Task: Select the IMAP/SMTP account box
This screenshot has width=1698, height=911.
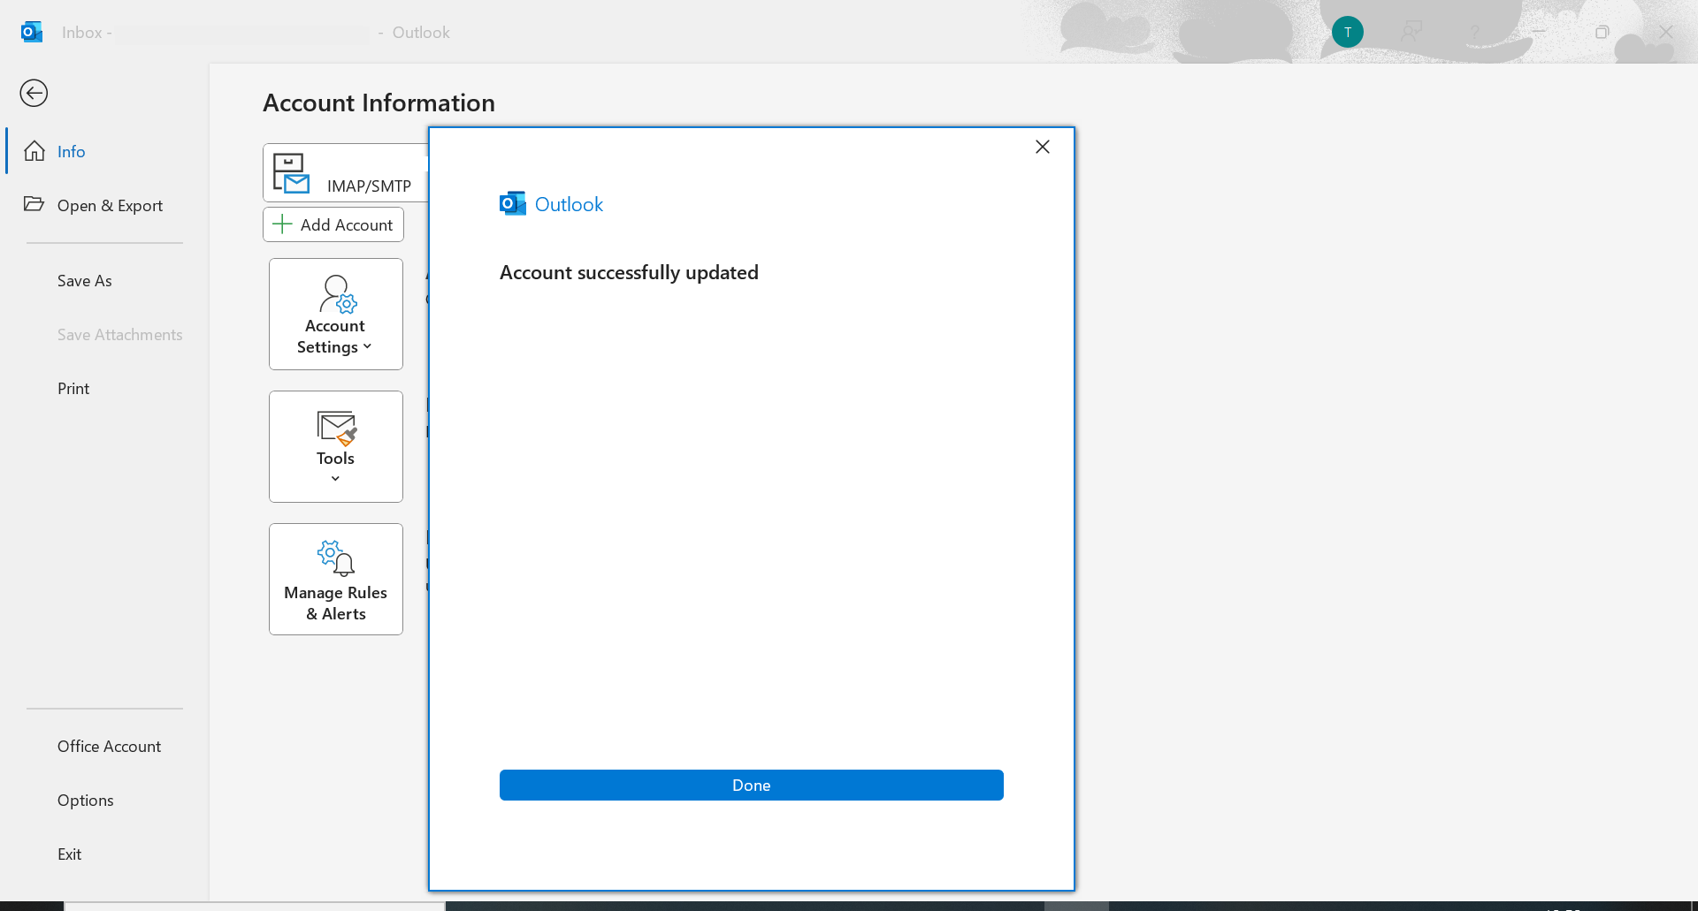Action: [x=346, y=172]
